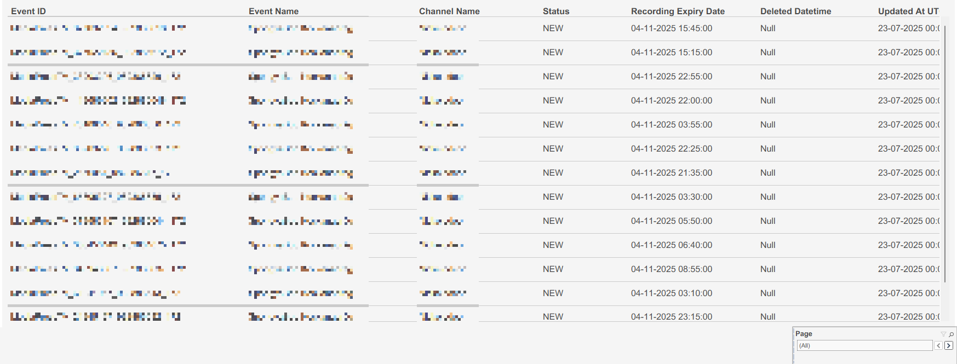Click the Null cell in the 06:40:00 row

[x=767, y=245]
